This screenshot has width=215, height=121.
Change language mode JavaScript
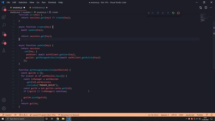tap(190, 115)
